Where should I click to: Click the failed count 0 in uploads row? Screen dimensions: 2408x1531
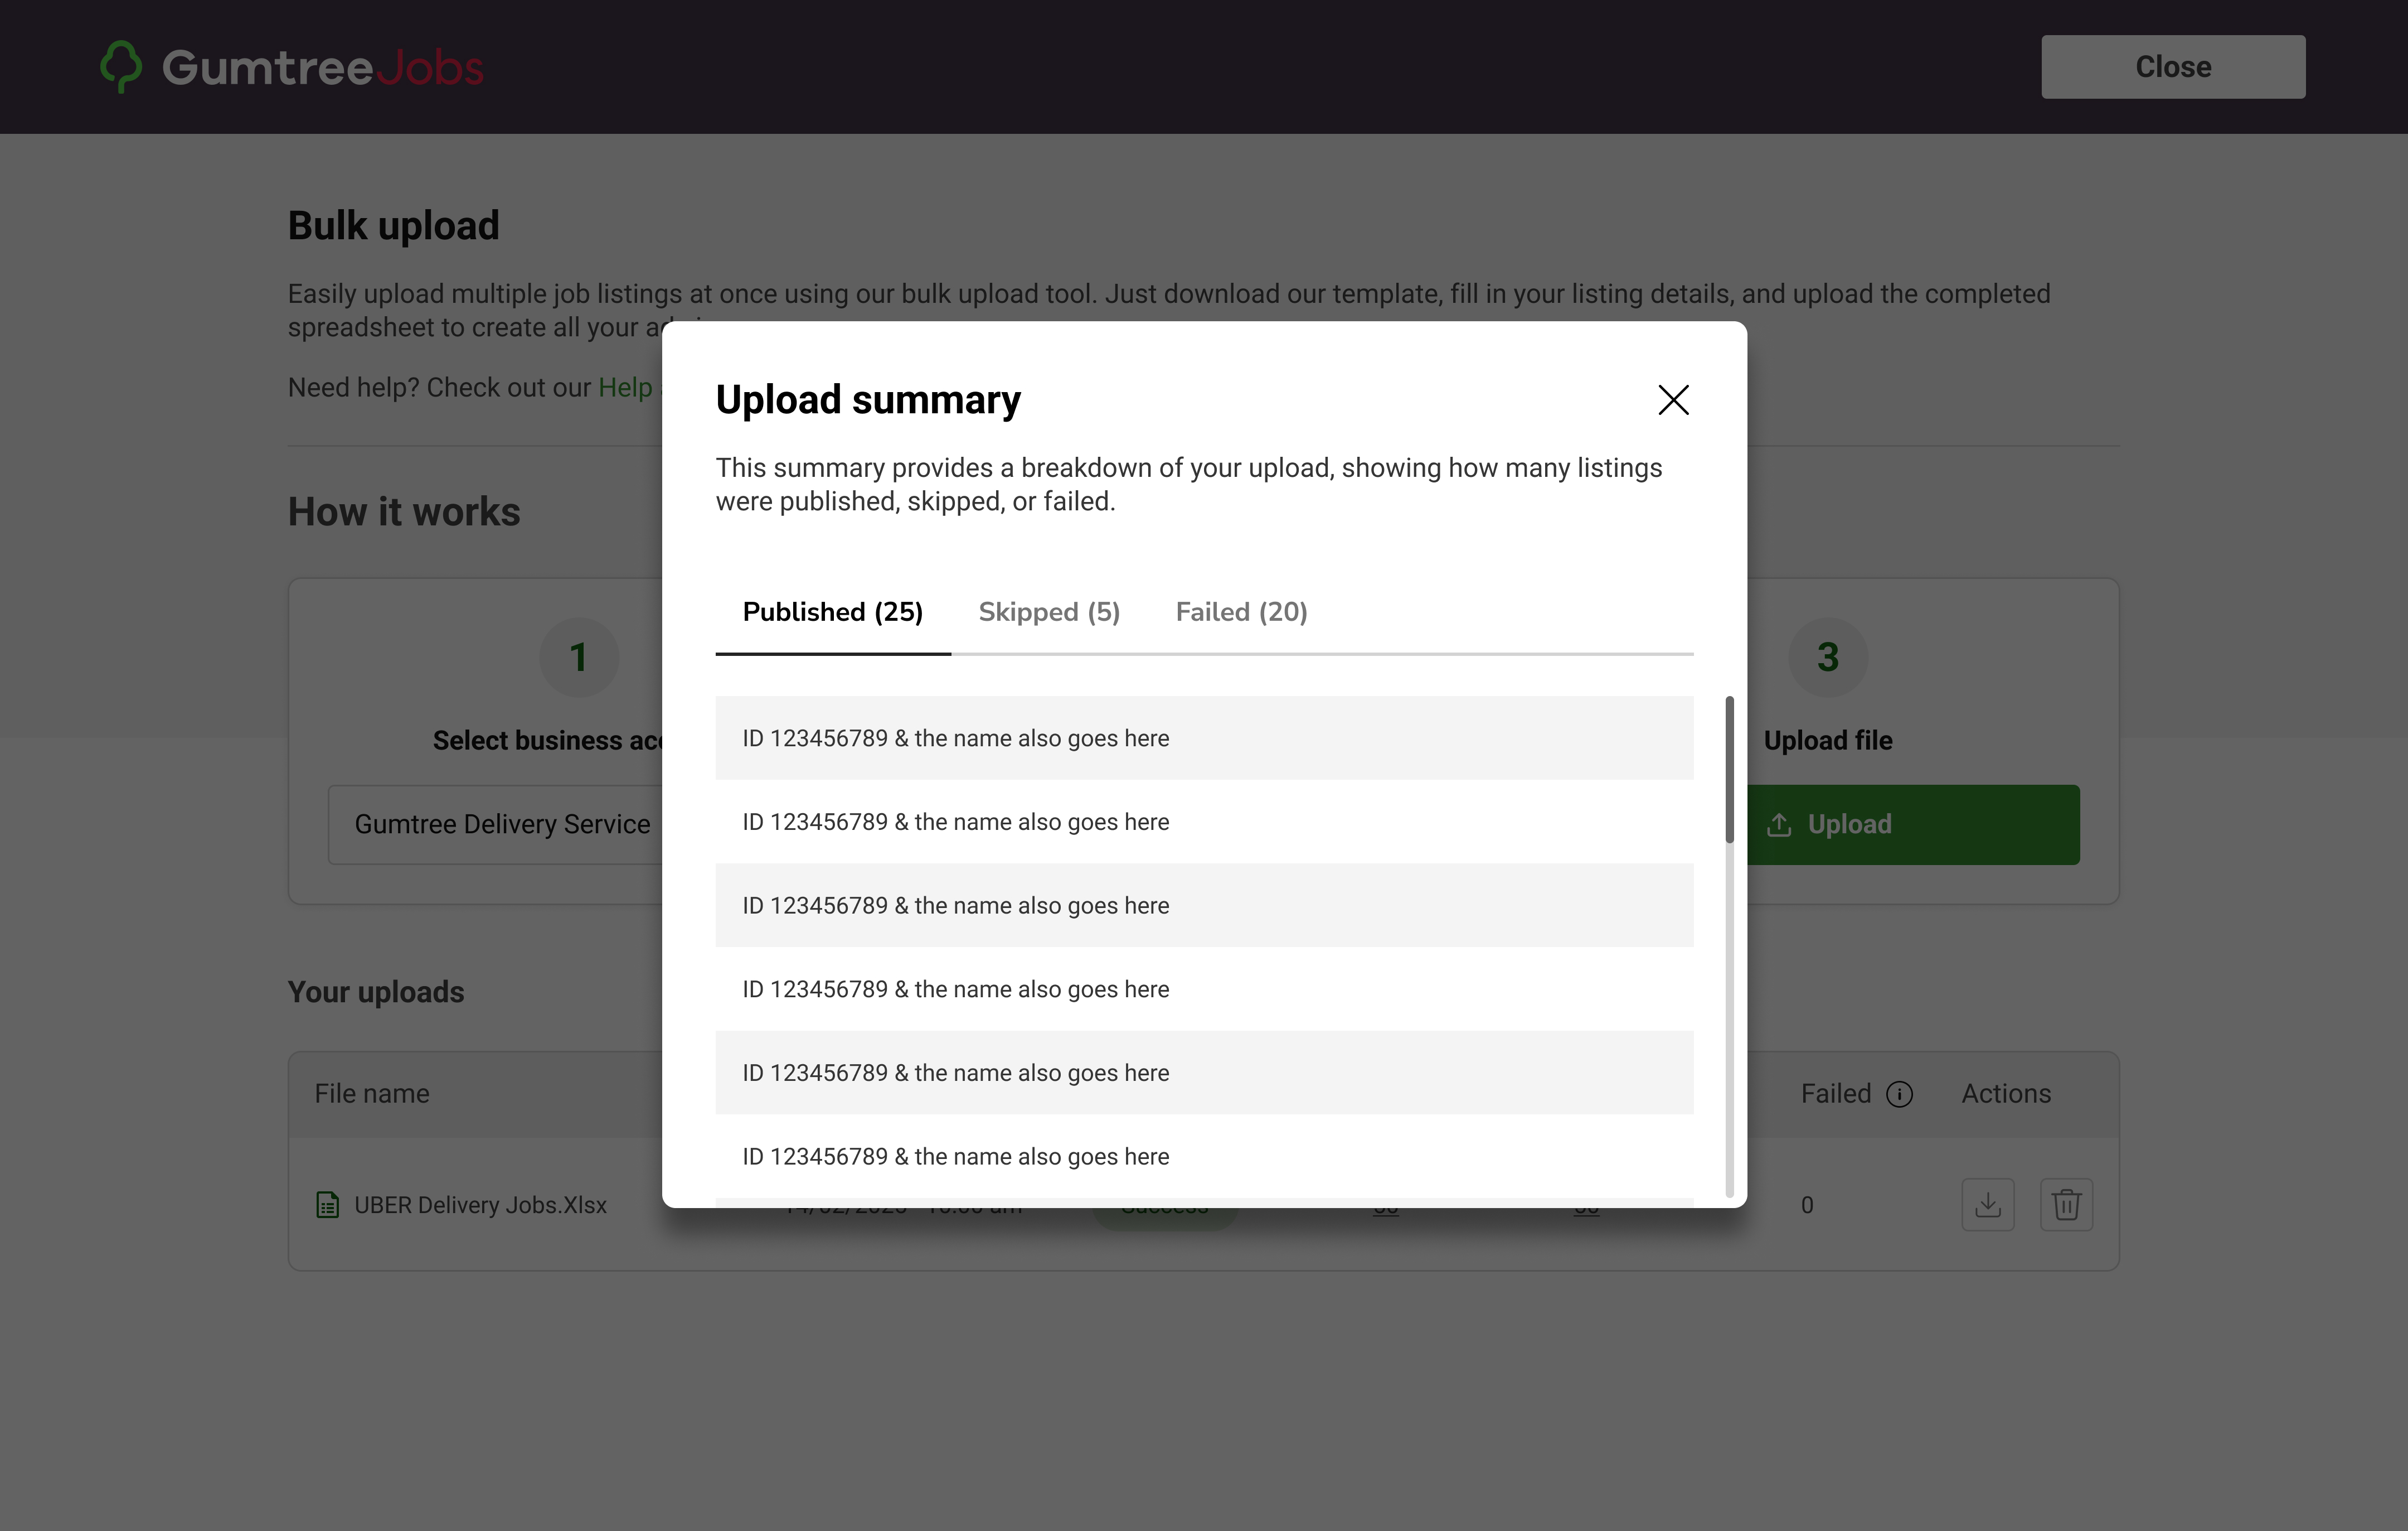(1807, 1206)
